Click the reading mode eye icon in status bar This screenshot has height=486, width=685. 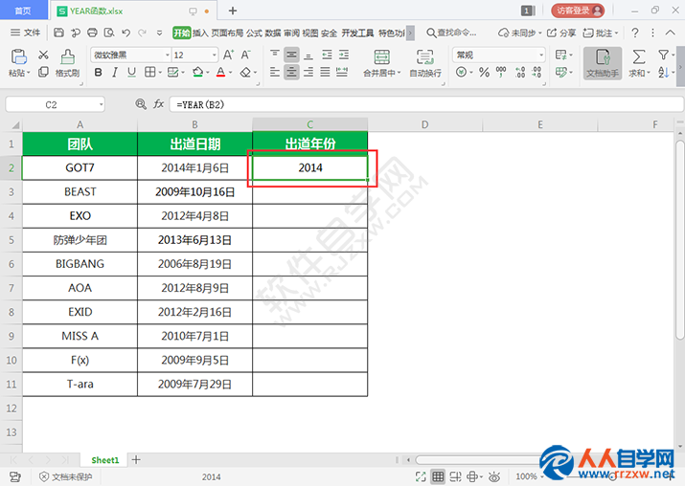point(494,476)
